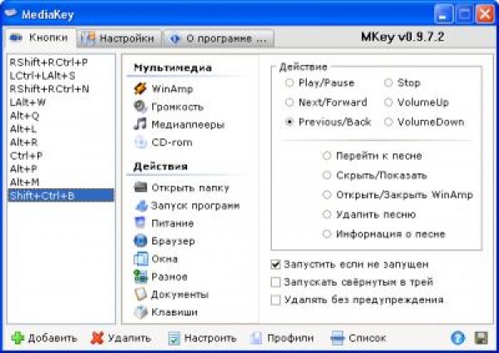Enable Запускать свёрнутым в трей
Screen dimensions: 499x353
(x=275, y=282)
